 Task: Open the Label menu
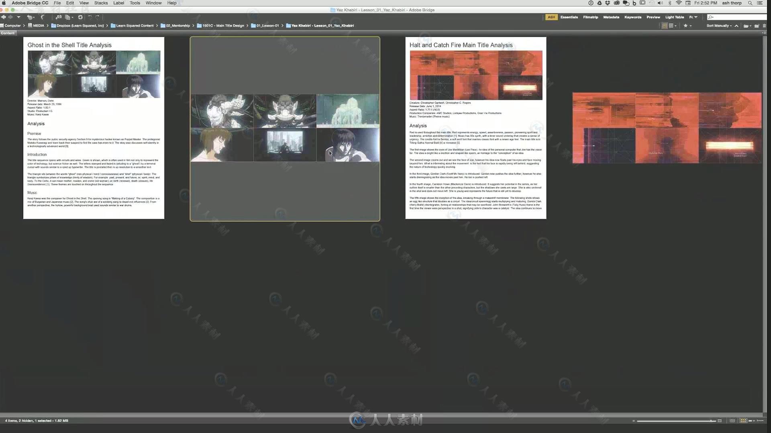point(118,3)
